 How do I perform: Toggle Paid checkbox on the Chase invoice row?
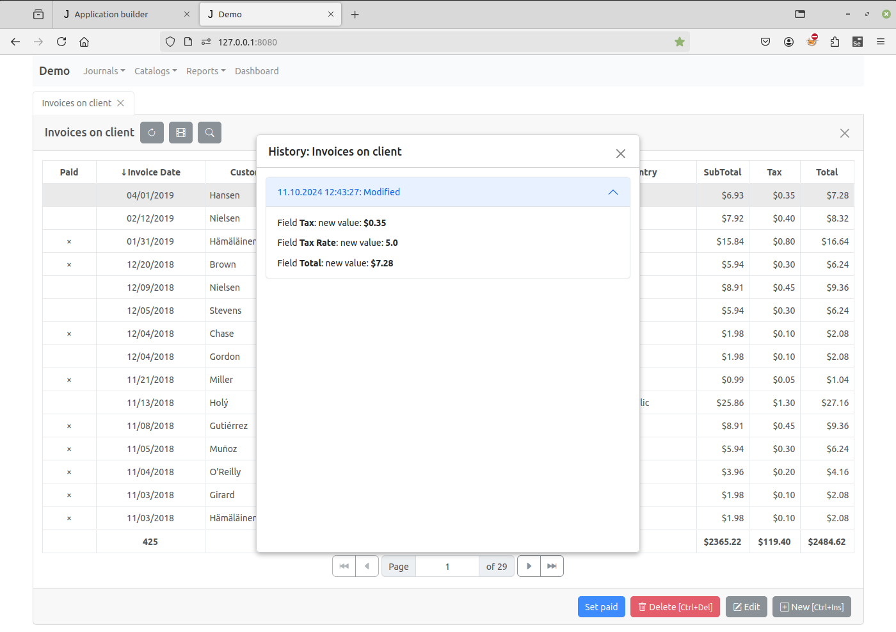click(x=69, y=333)
